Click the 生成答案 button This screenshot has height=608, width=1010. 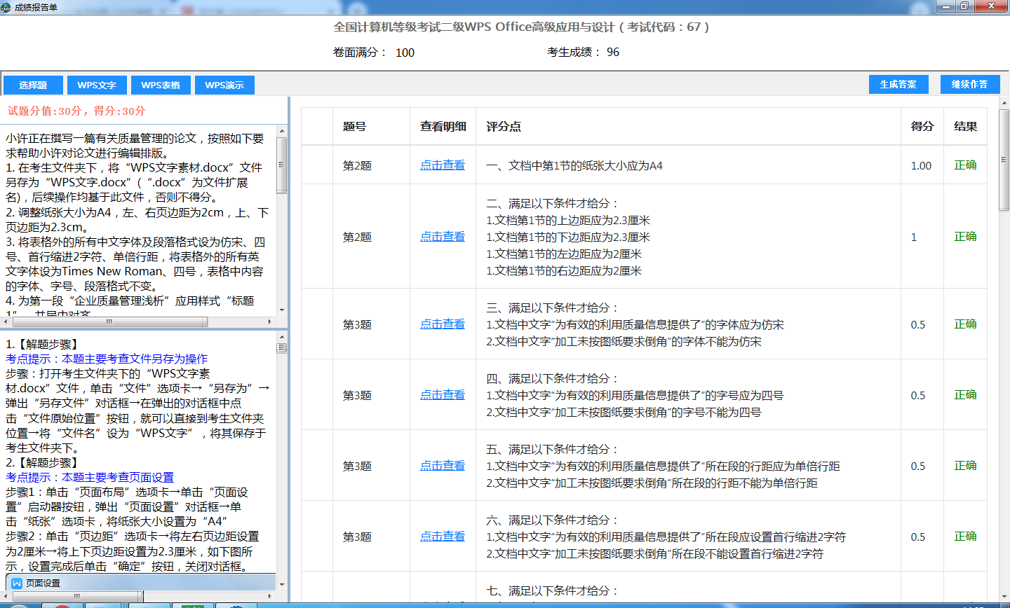(898, 84)
